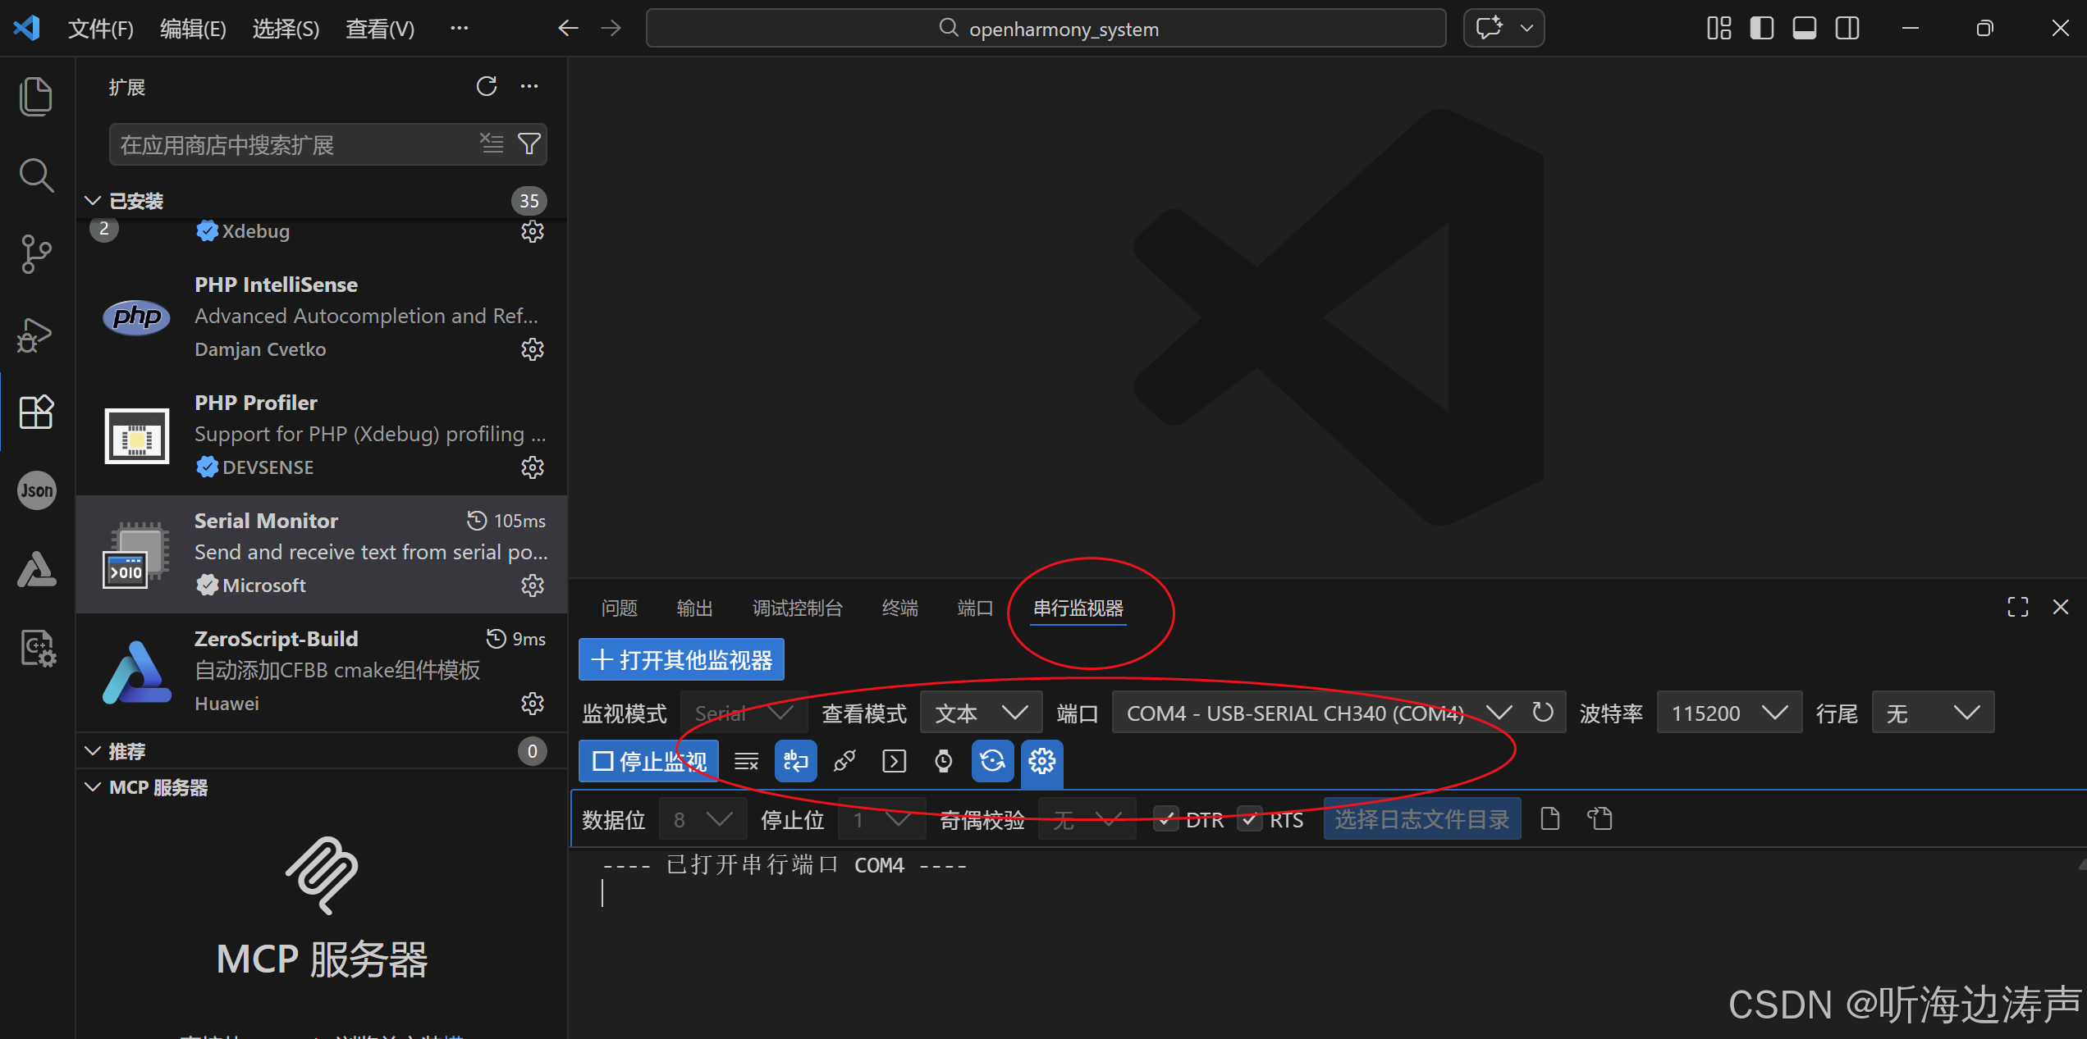2087x1039 pixels.
Task: Manage ZeroScript-Build via gear icon
Action: pos(533,704)
